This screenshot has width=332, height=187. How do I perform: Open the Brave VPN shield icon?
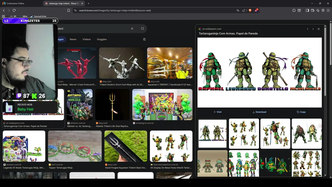[x=323, y=10]
